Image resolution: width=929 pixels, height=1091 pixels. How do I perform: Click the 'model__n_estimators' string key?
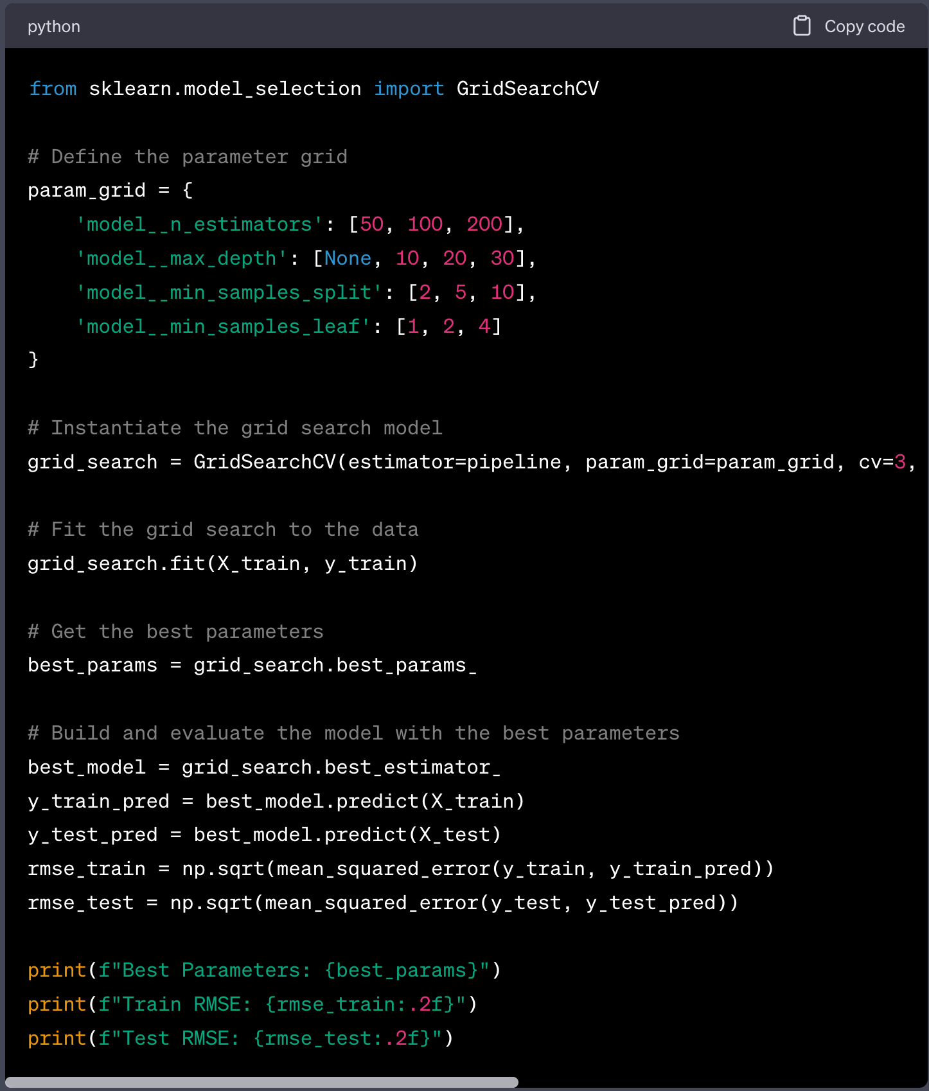(199, 224)
